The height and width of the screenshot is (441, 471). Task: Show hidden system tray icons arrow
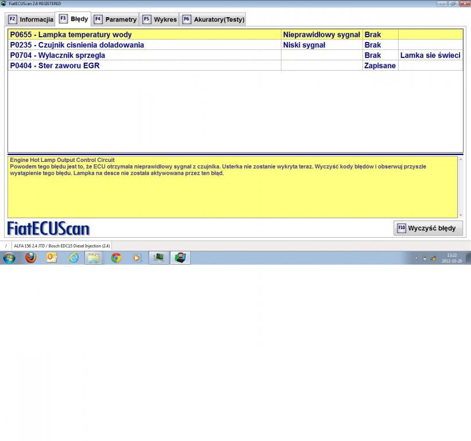(416, 258)
